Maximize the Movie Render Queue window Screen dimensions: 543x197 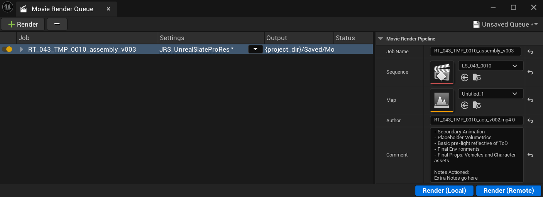pos(513,7)
